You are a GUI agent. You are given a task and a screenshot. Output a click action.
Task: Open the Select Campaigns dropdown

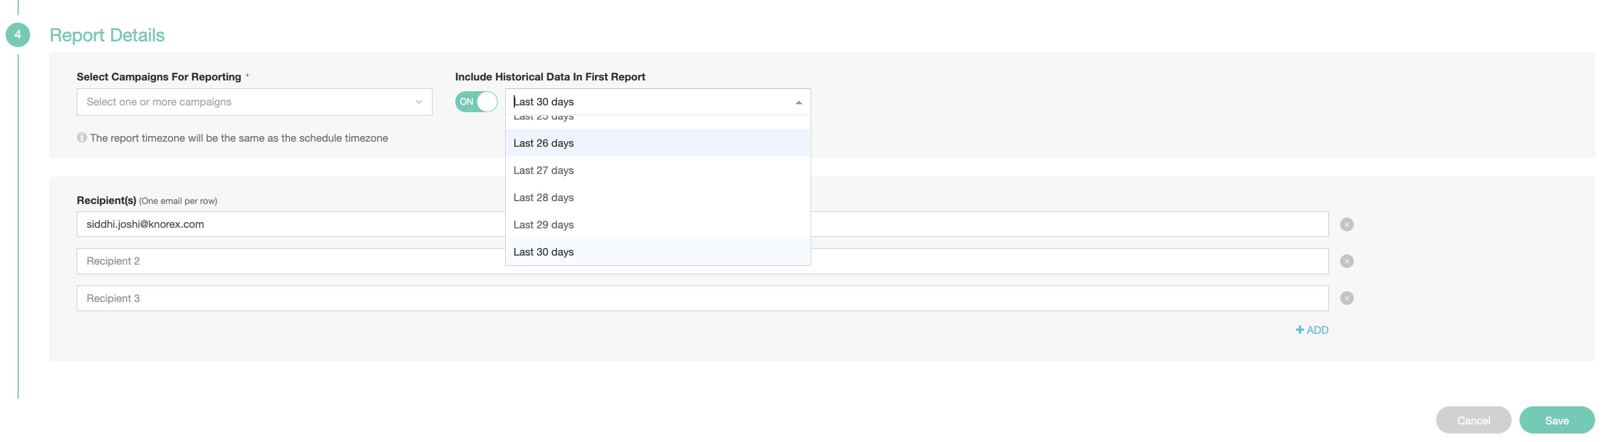[249, 102]
